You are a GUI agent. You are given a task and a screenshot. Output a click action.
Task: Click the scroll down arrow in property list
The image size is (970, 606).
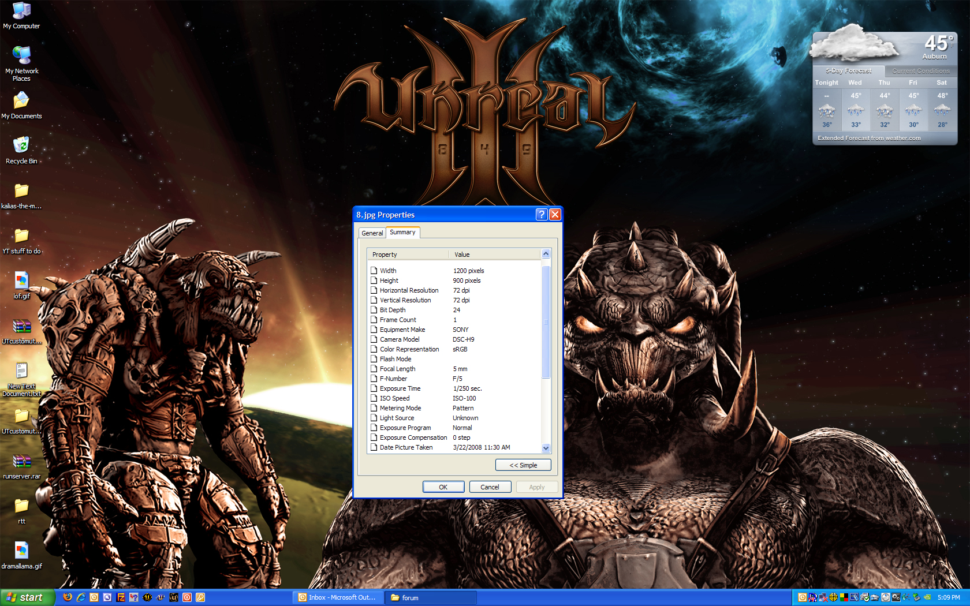[546, 448]
